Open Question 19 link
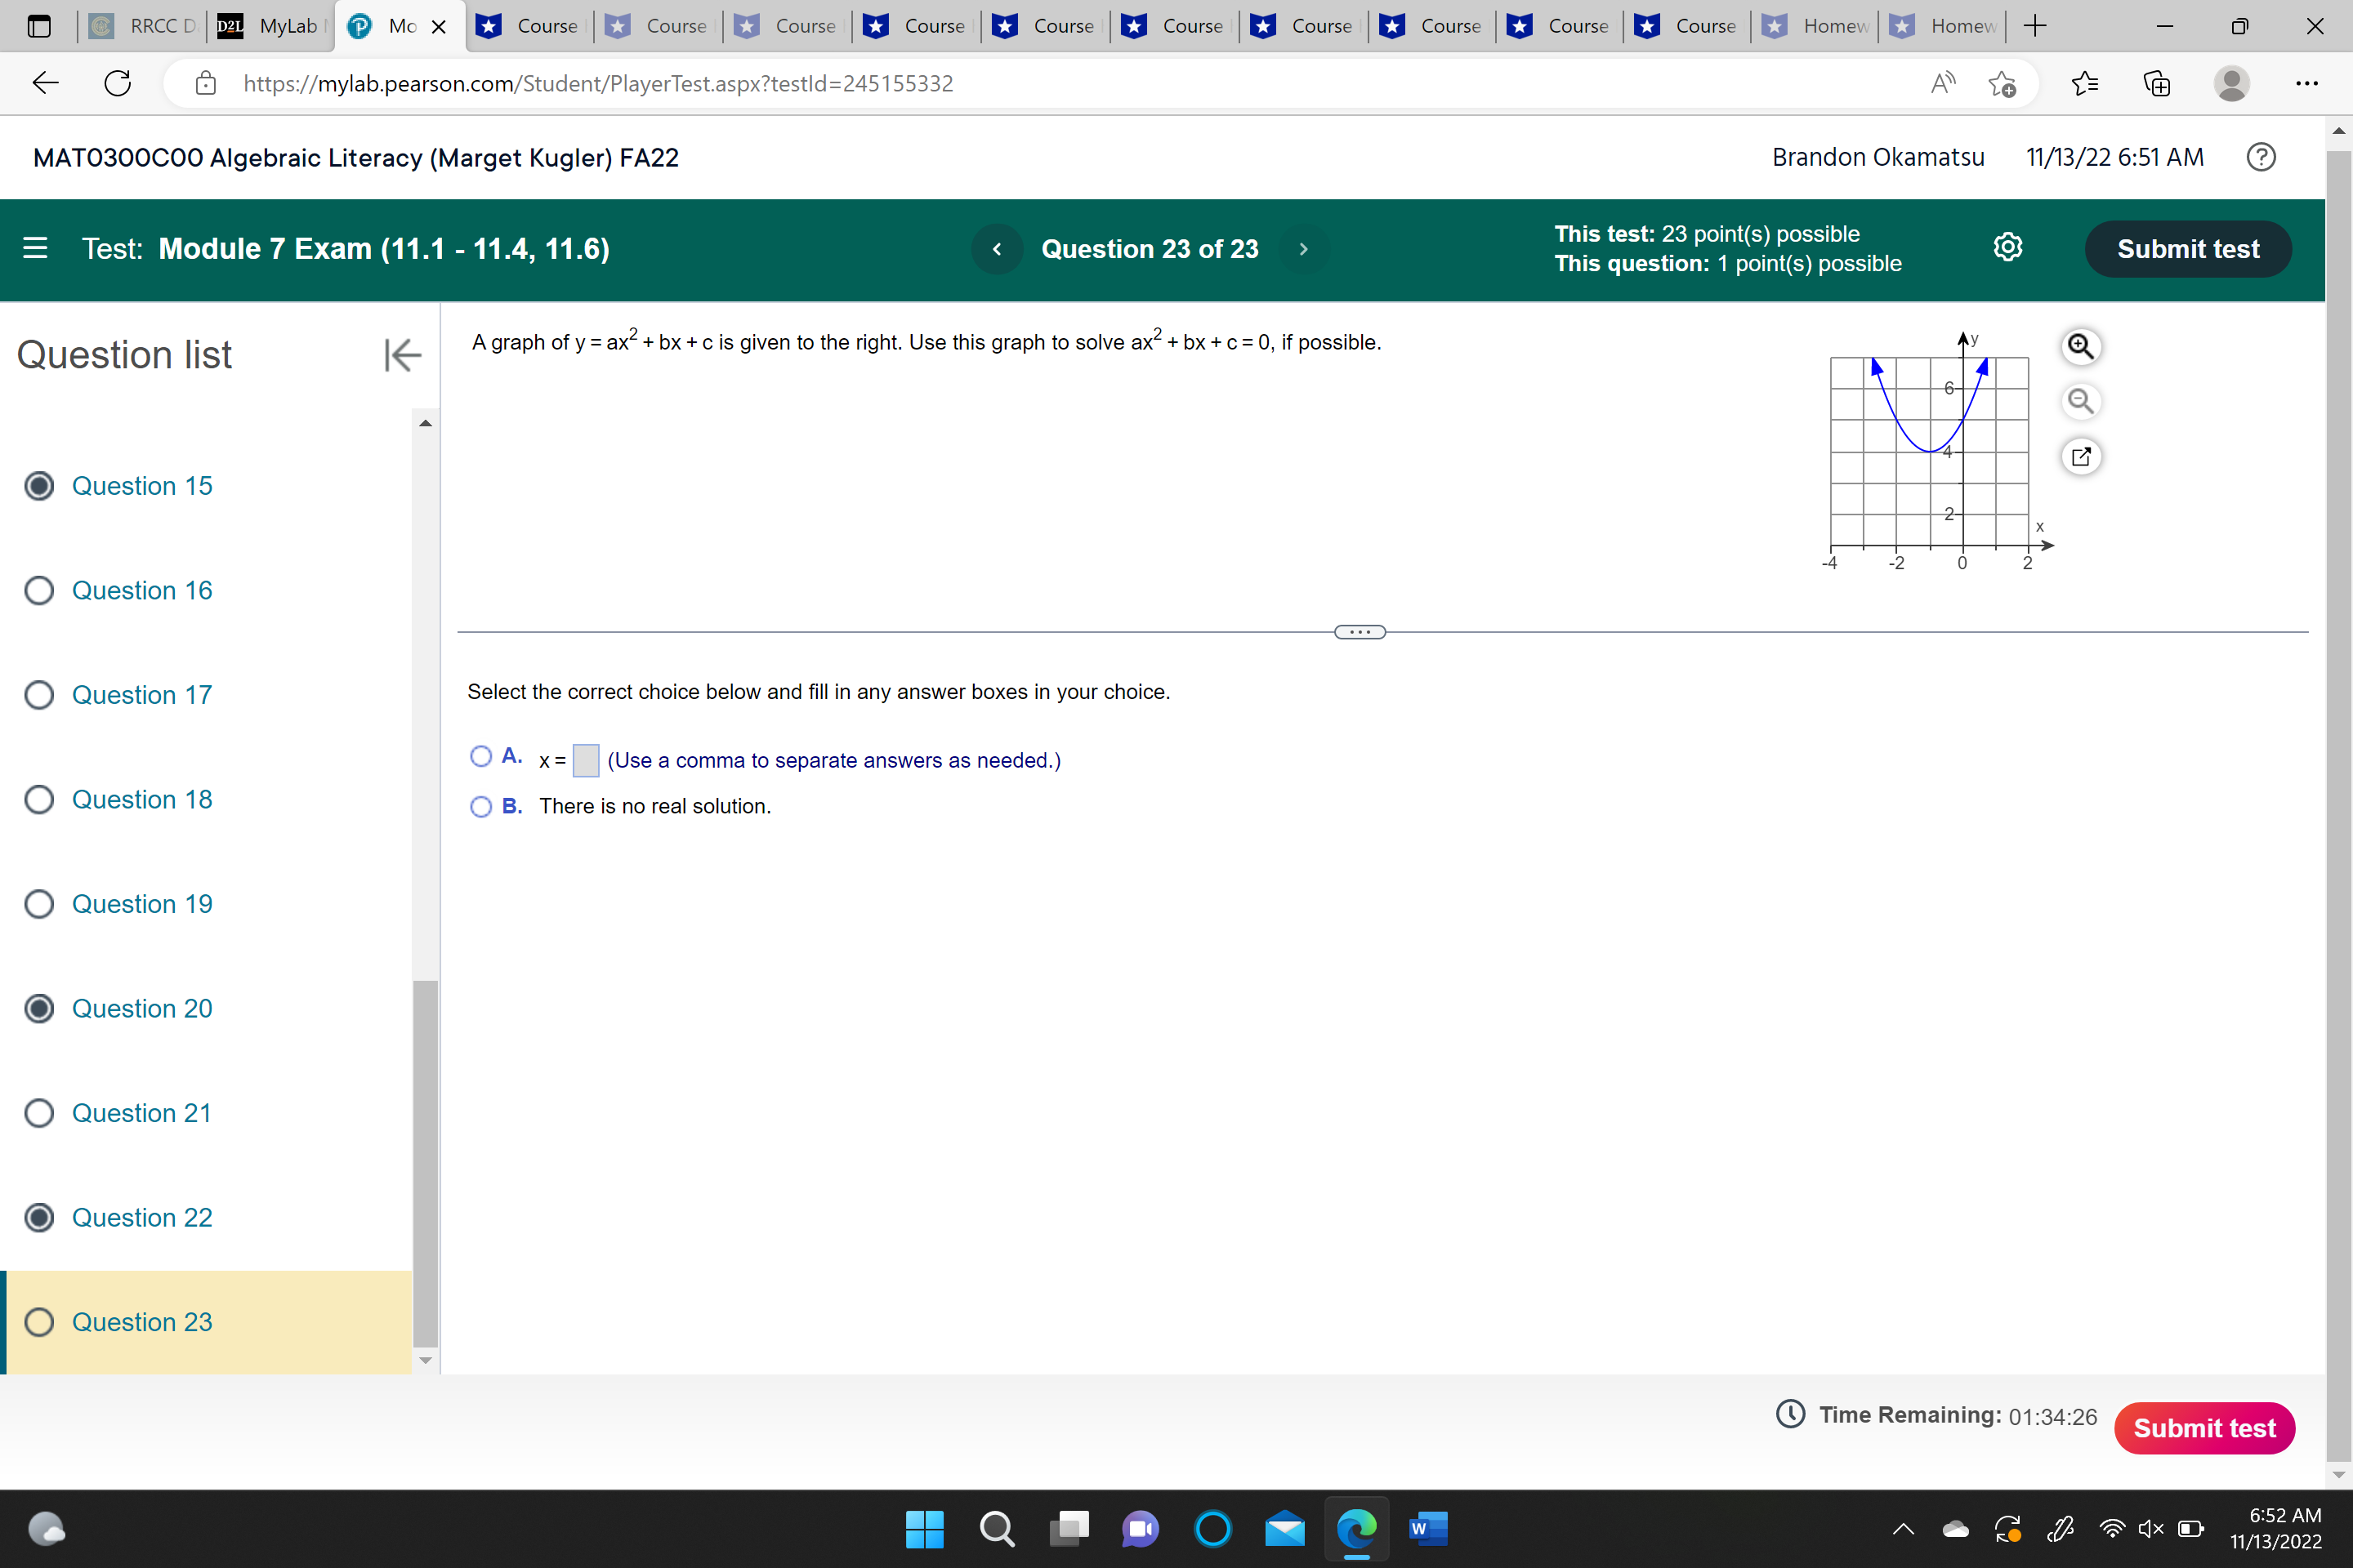The width and height of the screenshot is (2353, 1568). (141, 905)
